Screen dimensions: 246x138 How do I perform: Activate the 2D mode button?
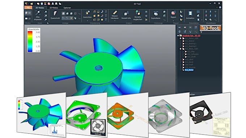click(x=28, y=18)
